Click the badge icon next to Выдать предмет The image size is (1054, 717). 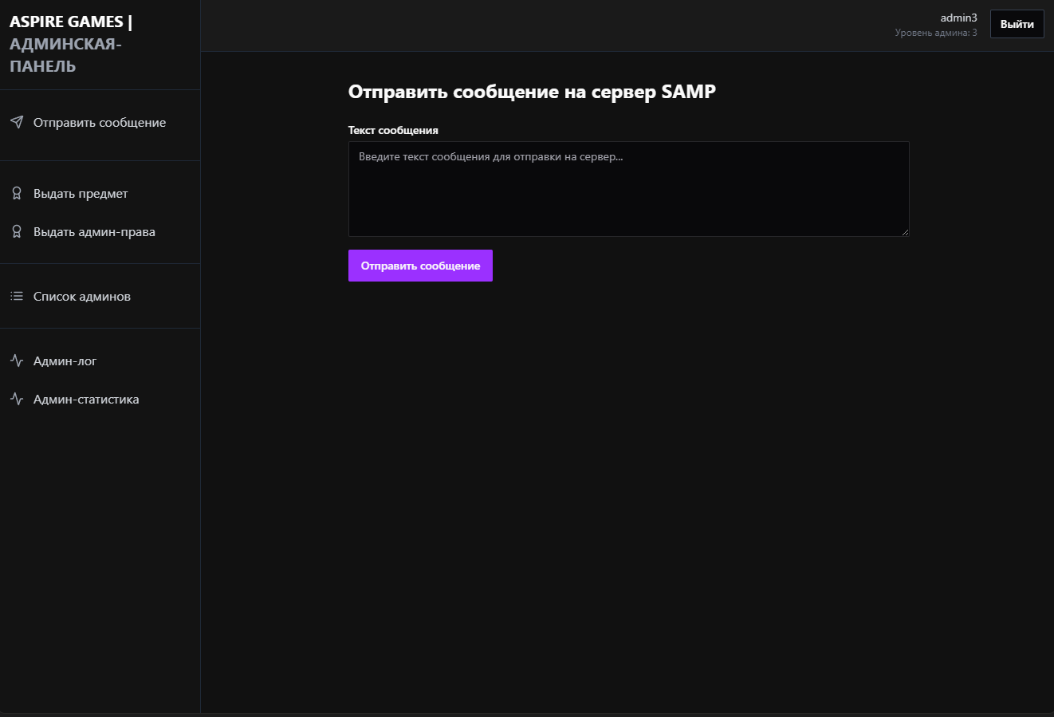[17, 193]
